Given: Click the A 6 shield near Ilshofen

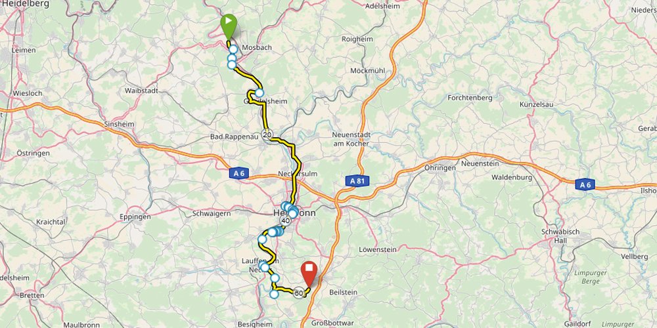Looking at the screenshot, I should coord(585,184).
